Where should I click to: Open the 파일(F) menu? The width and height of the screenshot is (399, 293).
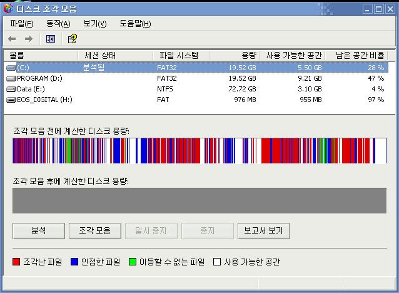[22, 24]
